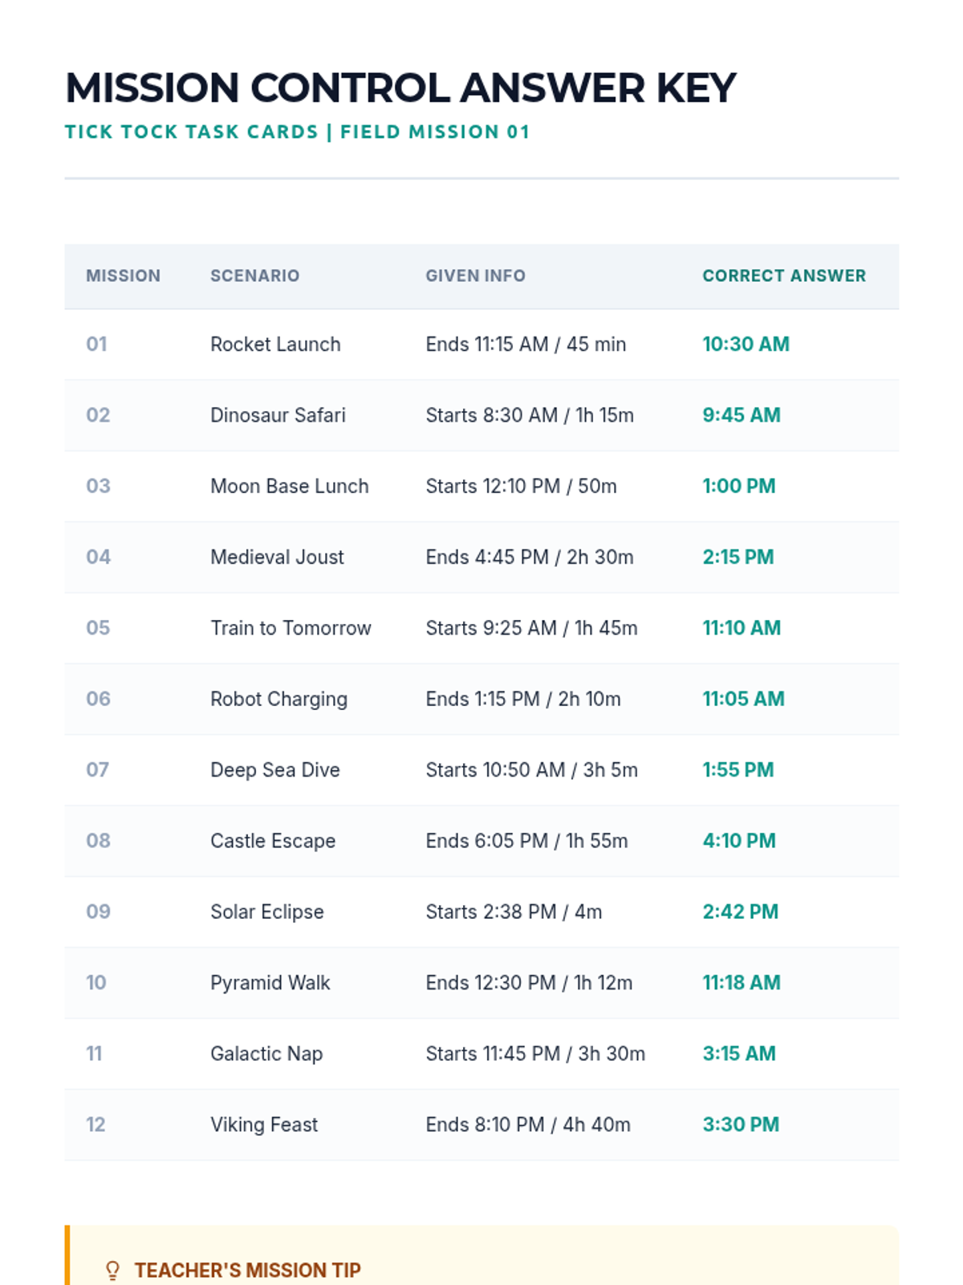
Task: Select the Viking Feast scenario cell
Action: pyautogui.click(x=264, y=1124)
